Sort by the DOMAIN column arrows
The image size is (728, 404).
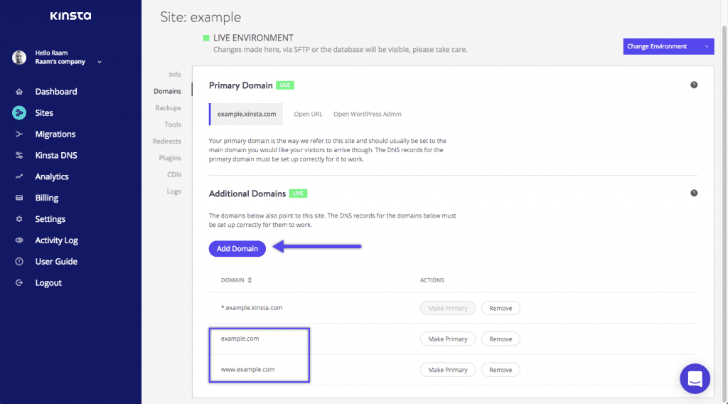click(250, 280)
